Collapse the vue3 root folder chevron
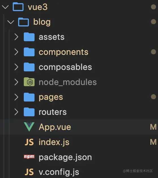 pos(5,7)
